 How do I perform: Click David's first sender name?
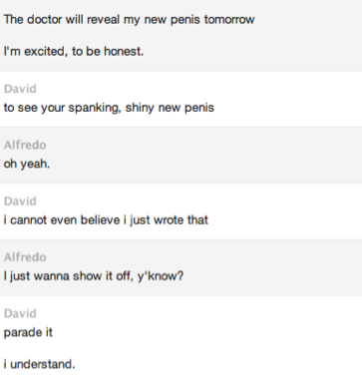coord(20,89)
